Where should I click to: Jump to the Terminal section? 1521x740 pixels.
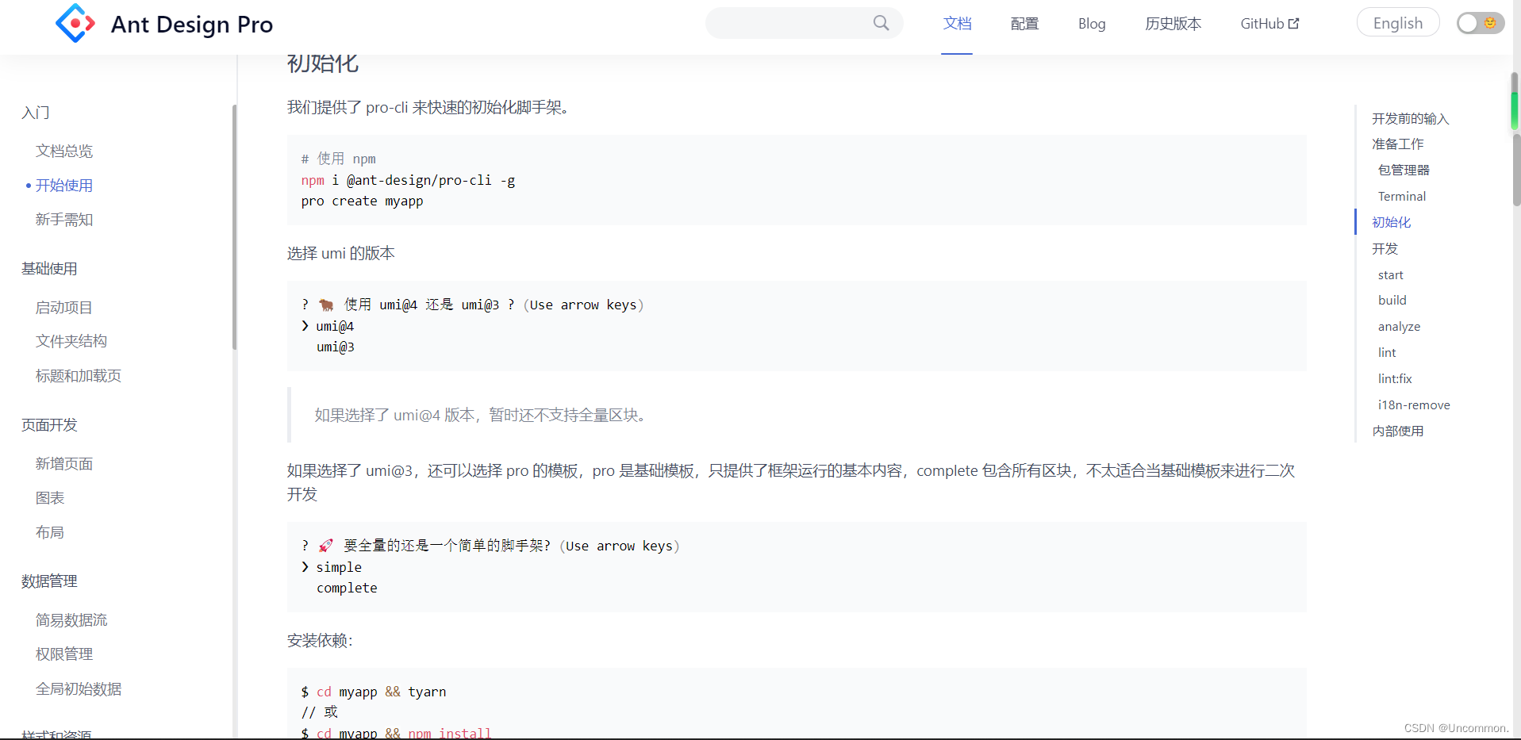coord(1401,196)
